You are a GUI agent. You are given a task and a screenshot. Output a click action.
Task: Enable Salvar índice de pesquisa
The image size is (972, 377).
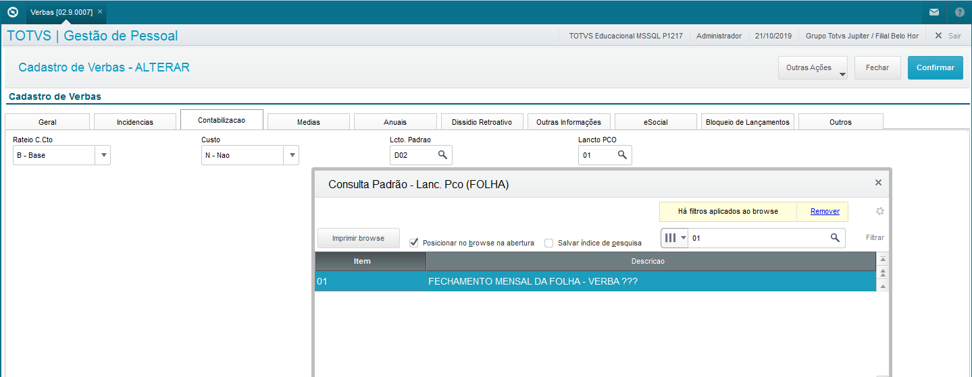[549, 243]
